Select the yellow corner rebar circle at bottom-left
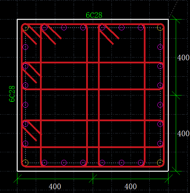This screenshot has width=190, height=193. (x=25, y=163)
